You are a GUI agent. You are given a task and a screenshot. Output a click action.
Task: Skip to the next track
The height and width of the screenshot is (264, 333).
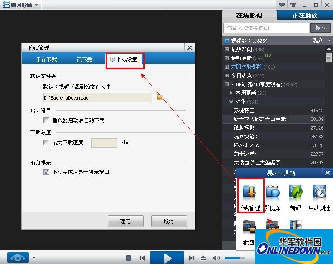click(191, 258)
